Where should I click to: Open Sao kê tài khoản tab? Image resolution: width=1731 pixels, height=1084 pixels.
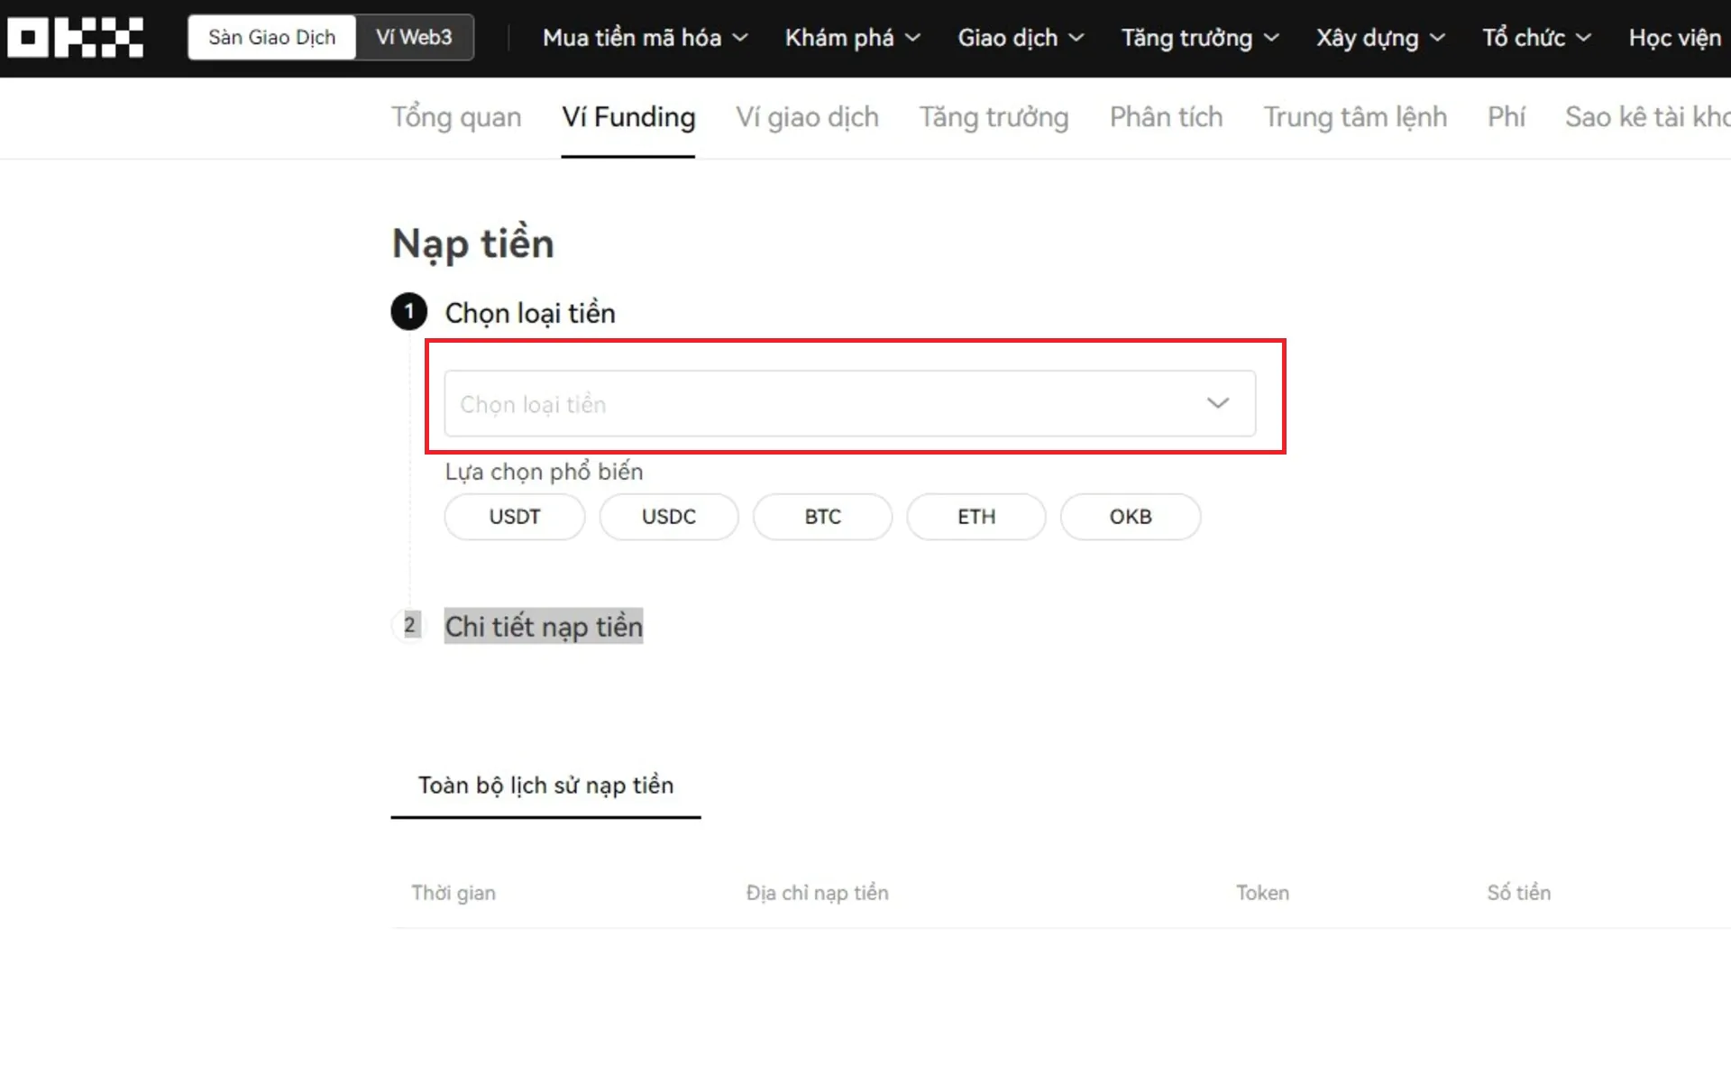(x=1648, y=117)
